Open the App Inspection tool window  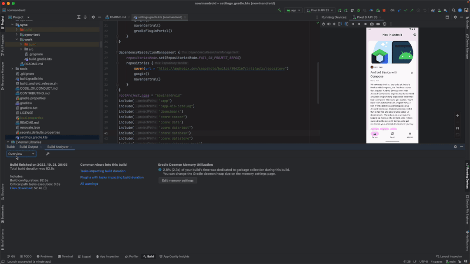pos(108,257)
